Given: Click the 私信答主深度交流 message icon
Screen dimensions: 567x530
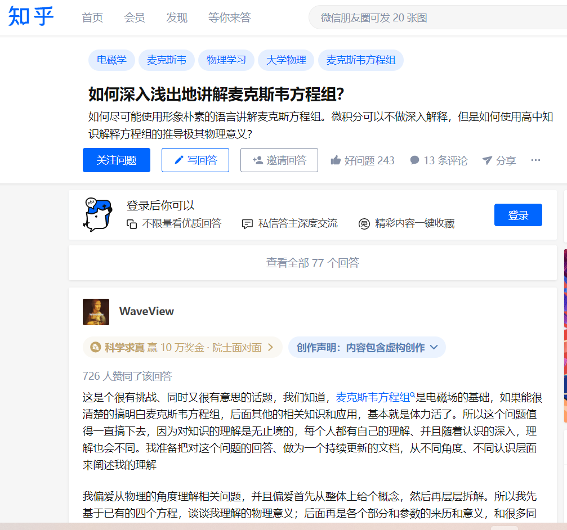Looking at the screenshot, I should 247,224.
